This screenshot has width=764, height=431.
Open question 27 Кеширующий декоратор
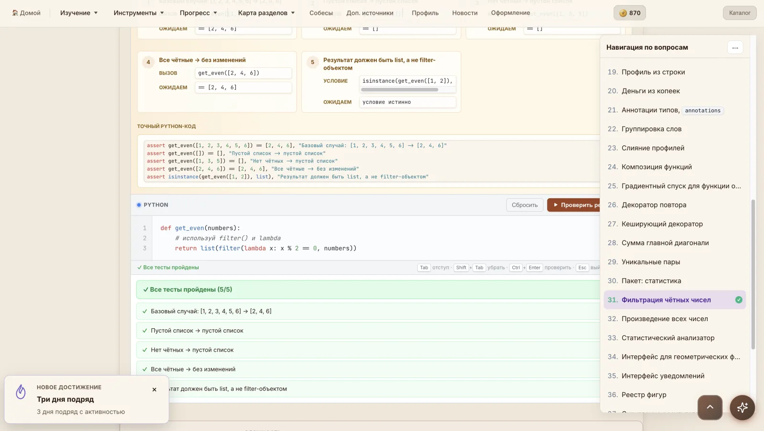click(674, 224)
